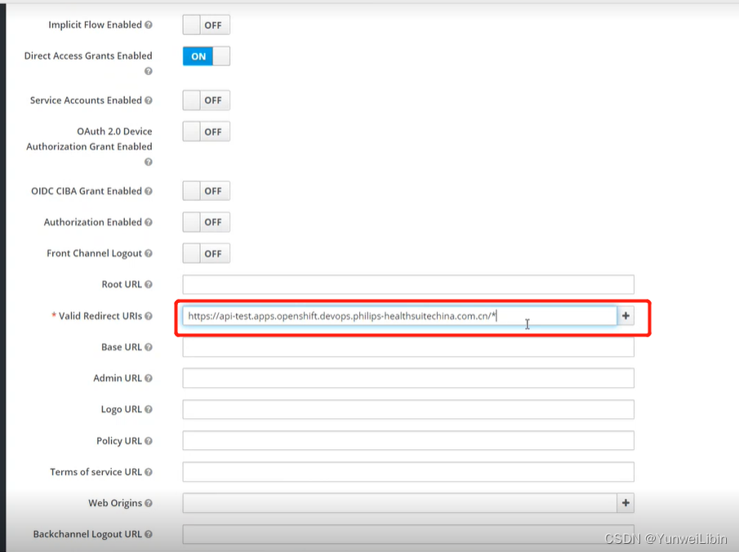Toggle OAuth 2.0 Device Authorization Grant switch
The width and height of the screenshot is (739, 552).
pyautogui.click(x=207, y=131)
